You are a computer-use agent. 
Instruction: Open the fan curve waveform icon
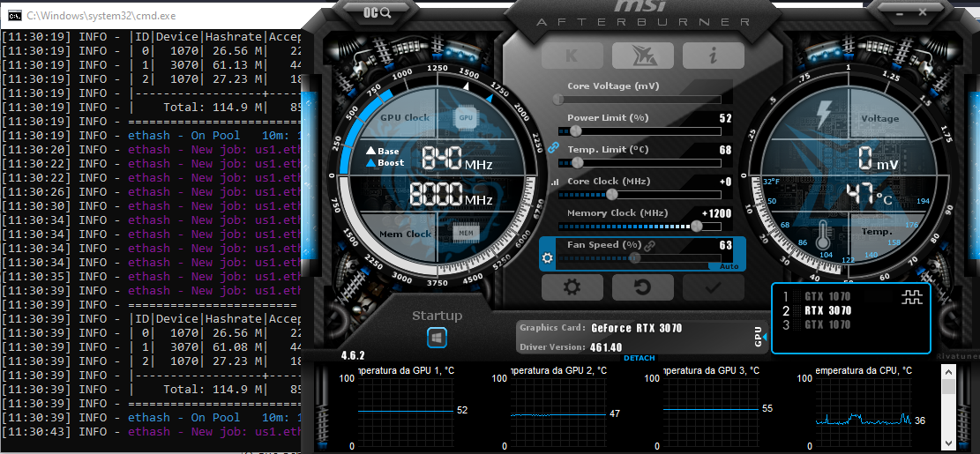pyautogui.click(x=912, y=297)
